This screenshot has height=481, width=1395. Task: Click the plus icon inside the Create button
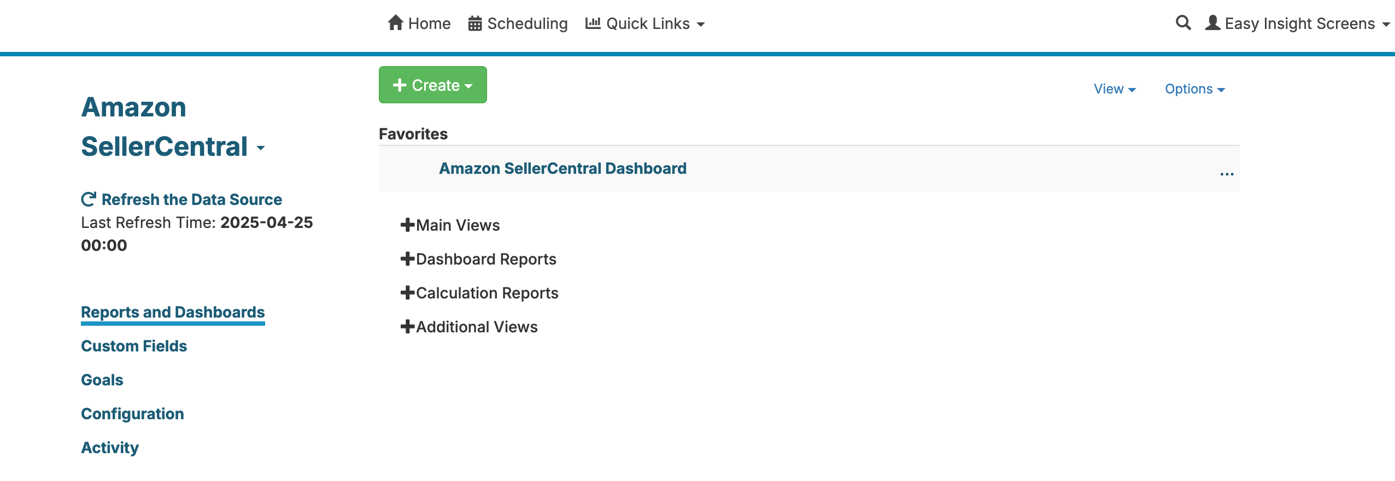400,84
